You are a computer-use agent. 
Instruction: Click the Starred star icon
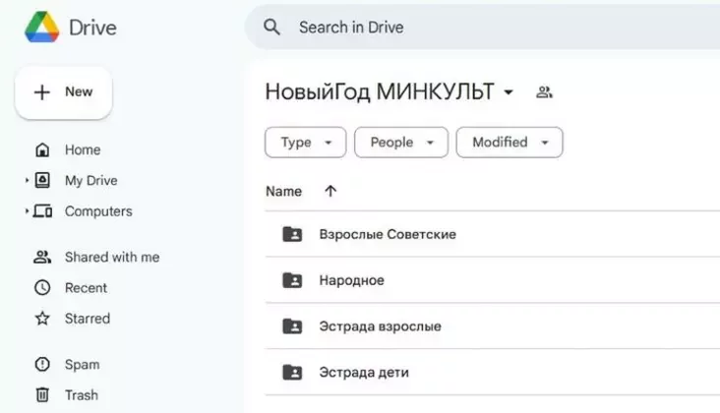click(42, 319)
